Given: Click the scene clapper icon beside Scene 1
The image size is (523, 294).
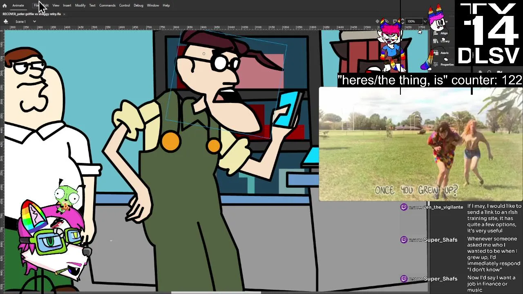Looking at the screenshot, I should (x=6, y=21).
